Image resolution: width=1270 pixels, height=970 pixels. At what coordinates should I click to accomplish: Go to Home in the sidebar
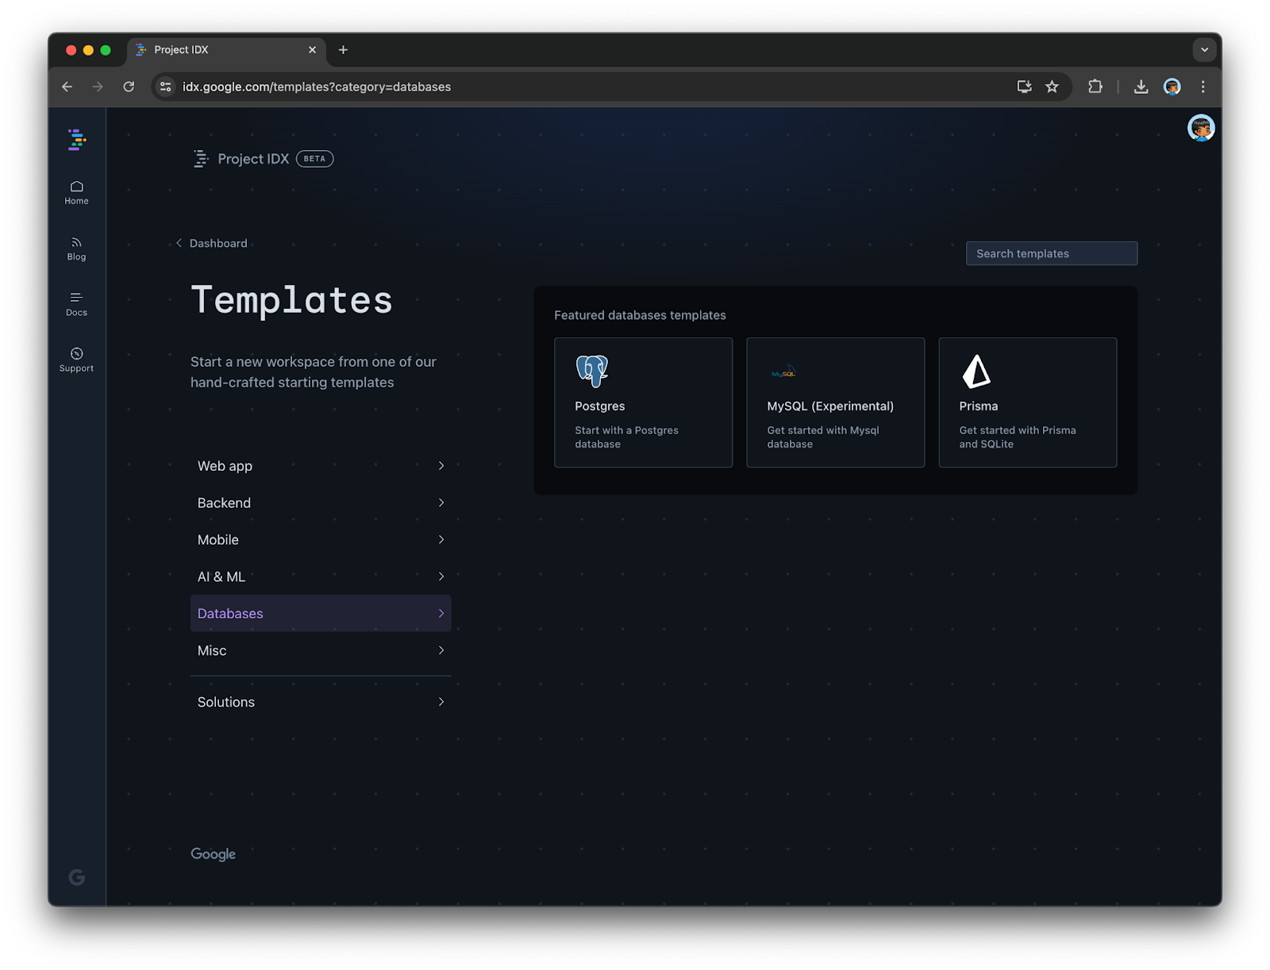pyautogui.click(x=77, y=193)
